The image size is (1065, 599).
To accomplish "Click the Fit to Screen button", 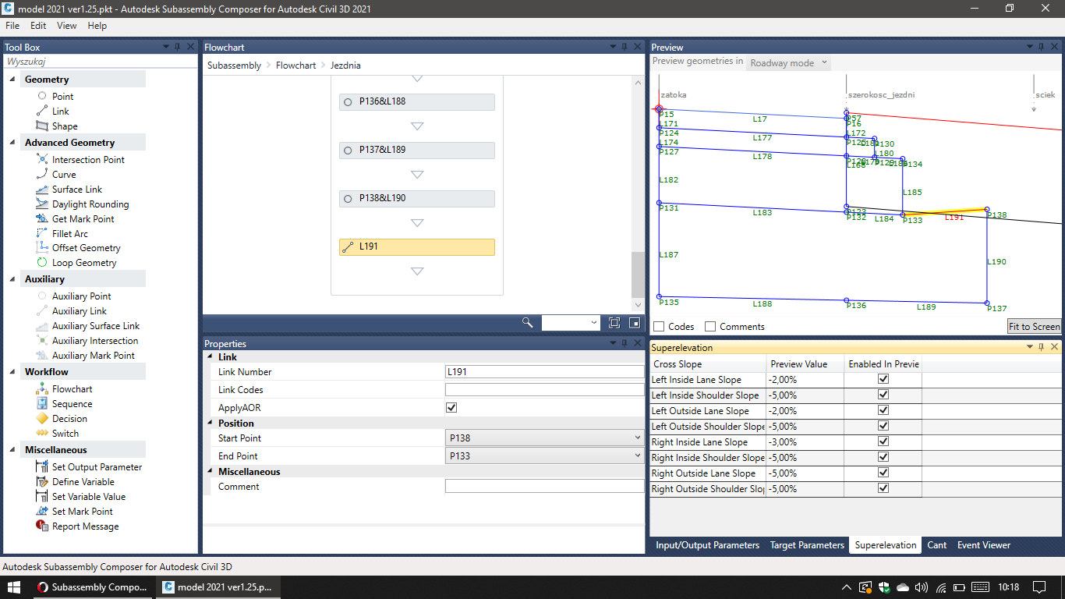I will pyautogui.click(x=1034, y=326).
